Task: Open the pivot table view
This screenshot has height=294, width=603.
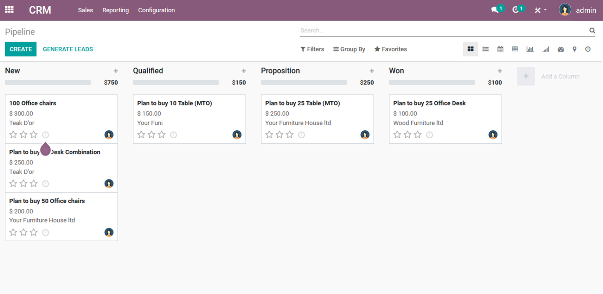Action: tap(515, 49)
